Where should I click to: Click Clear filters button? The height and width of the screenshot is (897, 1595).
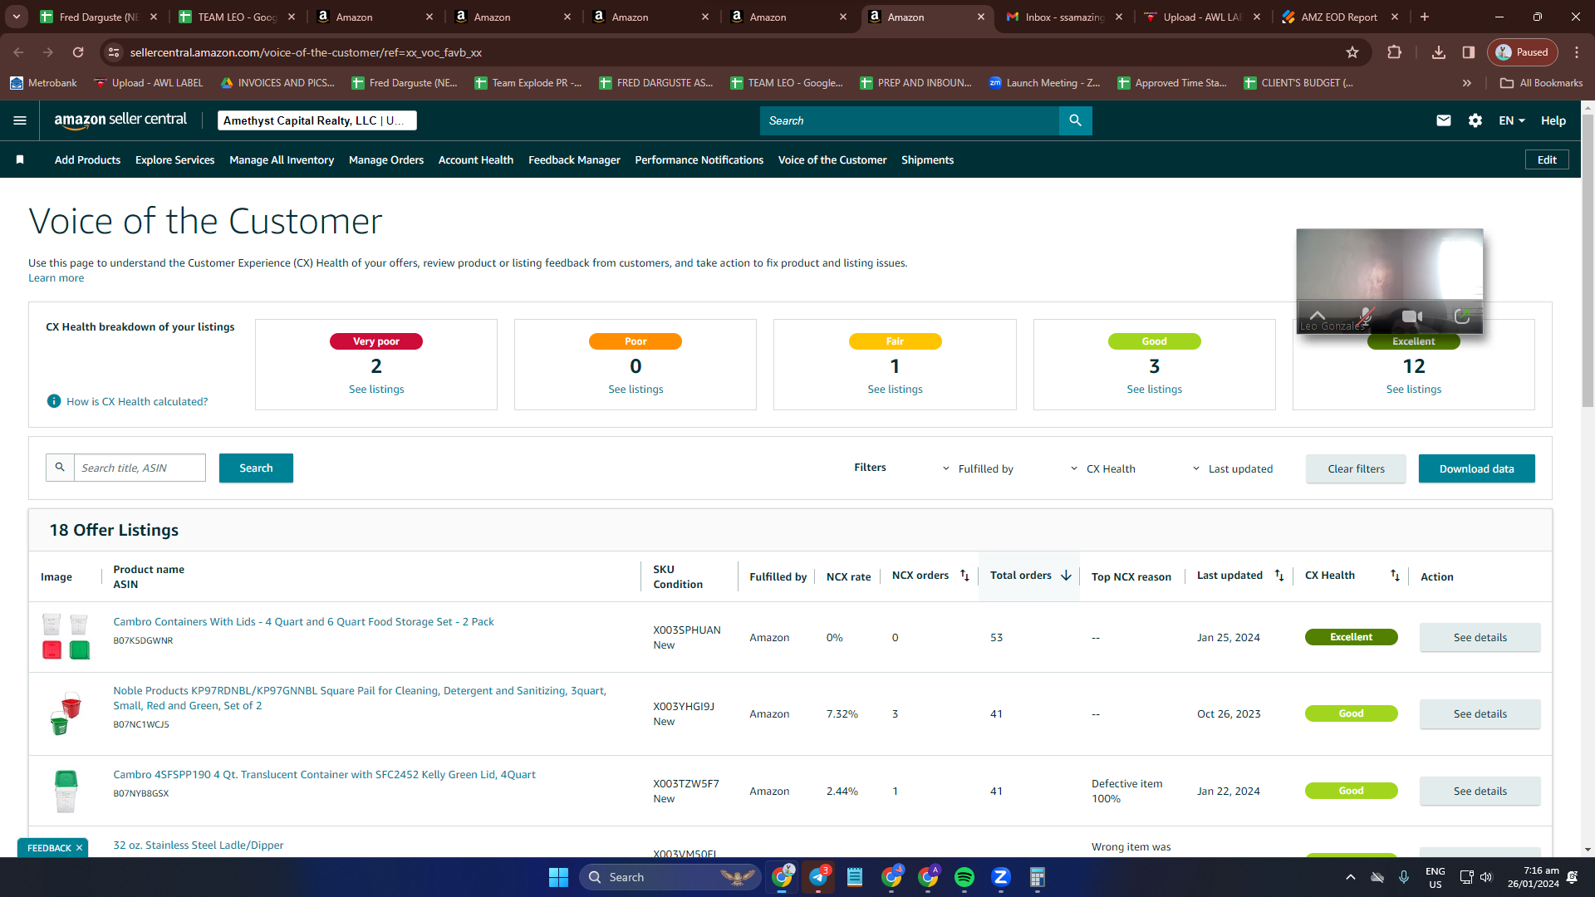[1356, 469]
